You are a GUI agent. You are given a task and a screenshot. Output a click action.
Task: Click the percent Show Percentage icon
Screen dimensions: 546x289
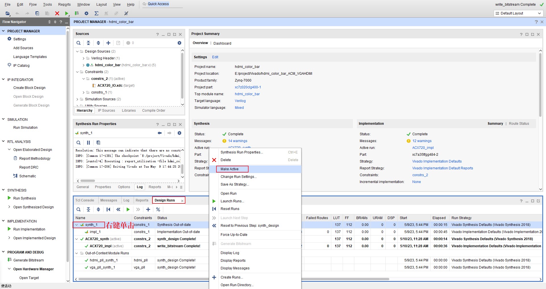[158, 209]
